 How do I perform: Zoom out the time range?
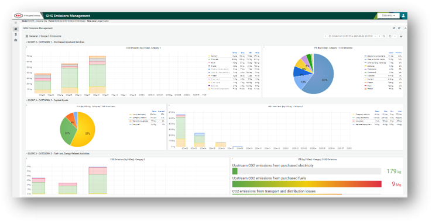pos(384,36)
